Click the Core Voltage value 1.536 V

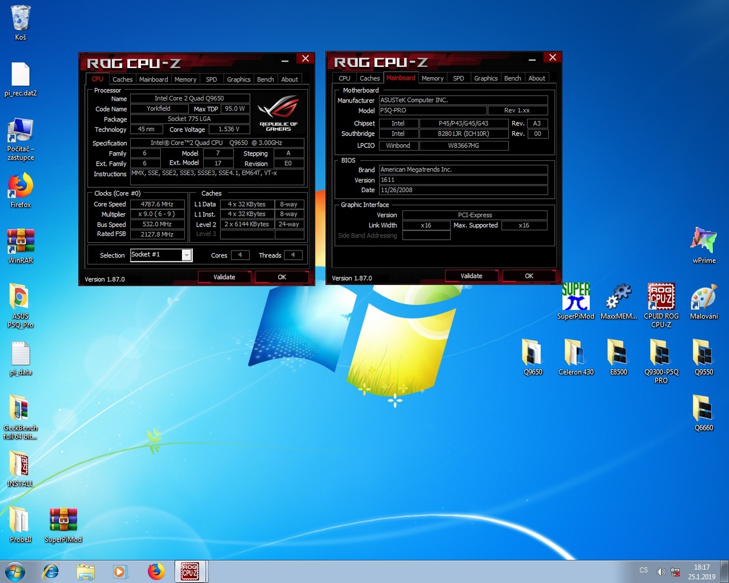click(x=229, y=129)
